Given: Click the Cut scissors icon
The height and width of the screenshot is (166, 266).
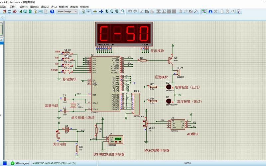Looking at the screenshot, I should (142, 12).
